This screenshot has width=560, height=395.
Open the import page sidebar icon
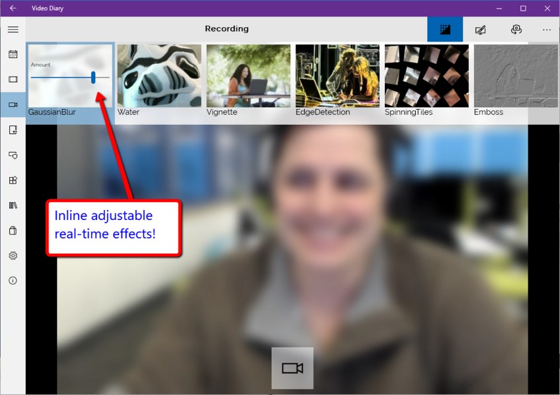click(x=13, y=130)
